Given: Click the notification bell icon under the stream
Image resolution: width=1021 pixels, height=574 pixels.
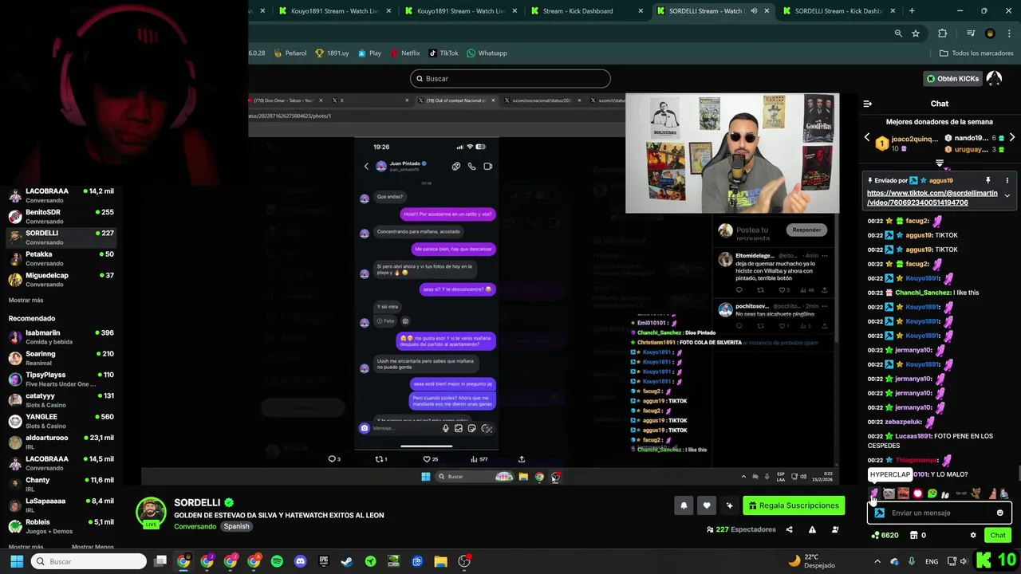Looking at the screenshot, I should point(684,505).
